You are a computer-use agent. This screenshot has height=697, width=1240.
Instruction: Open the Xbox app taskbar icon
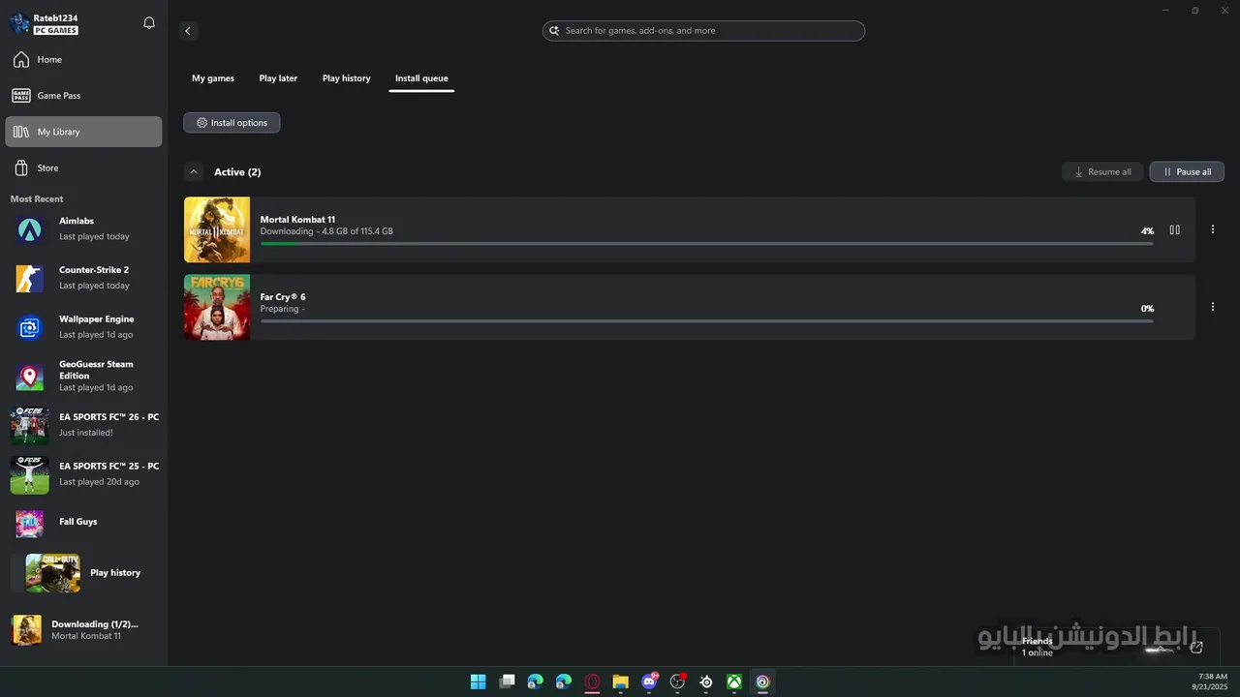[x=734, y=682]
